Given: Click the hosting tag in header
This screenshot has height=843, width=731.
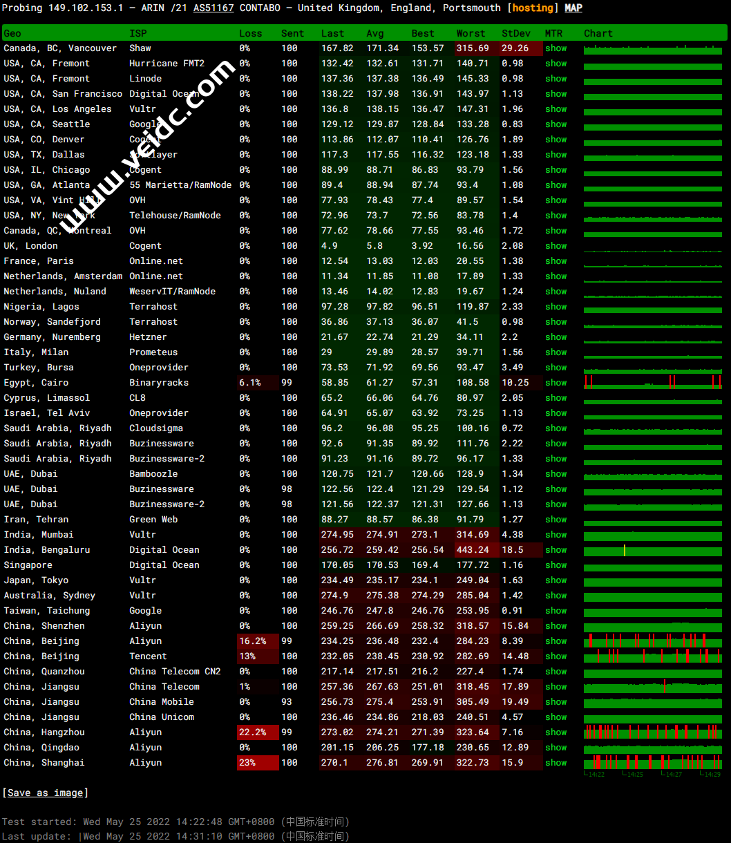Looking at the screenshot, I should (x=533, y=8).
